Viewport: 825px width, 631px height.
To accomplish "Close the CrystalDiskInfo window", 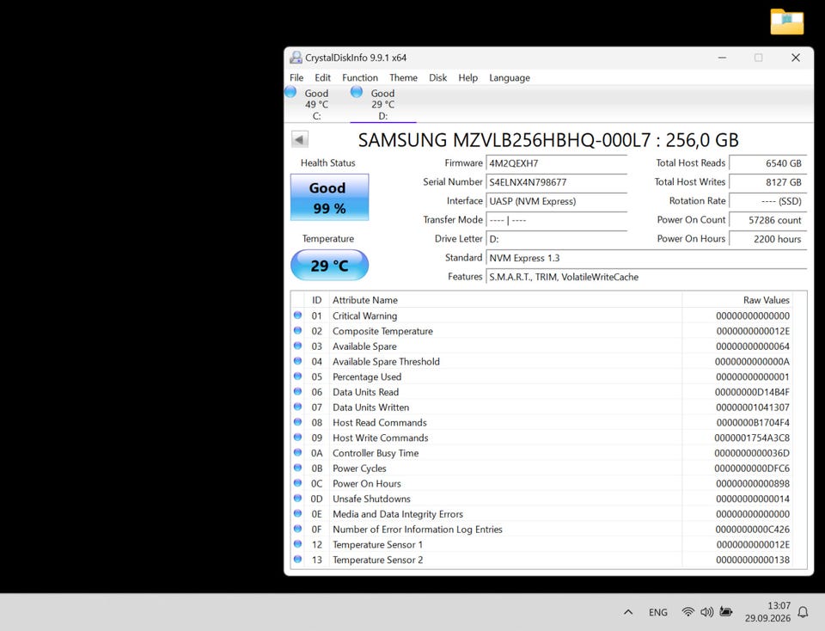I will (796, 58).
